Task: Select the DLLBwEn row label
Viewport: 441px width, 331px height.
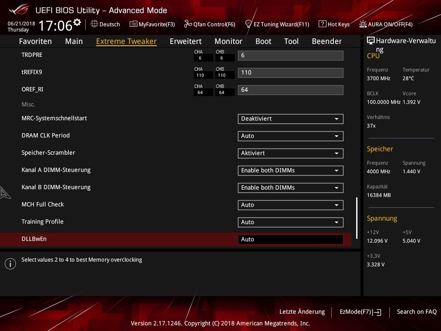Action: [34, 239]
